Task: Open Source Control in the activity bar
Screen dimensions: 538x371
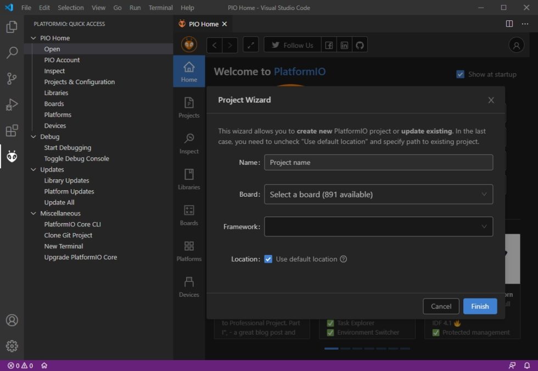Action: click(12, 79)
